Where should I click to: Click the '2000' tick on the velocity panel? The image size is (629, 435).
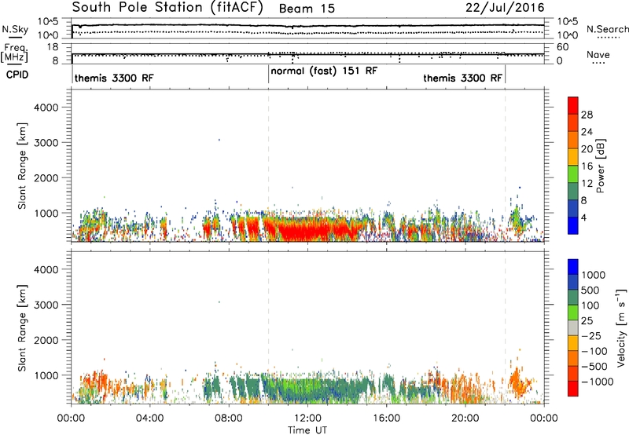tap(46, 340)
